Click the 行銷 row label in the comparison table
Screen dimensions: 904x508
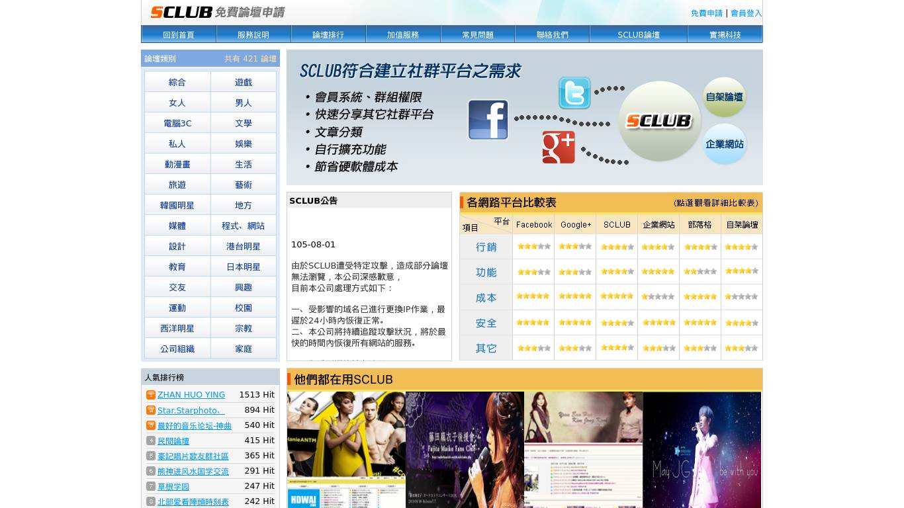pos(486,247)
